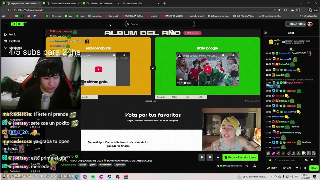Expand bookmarks overflow chevron
The height and width of the screenshot is (180, 320).
pyautogui.click(x=294, y=16)
